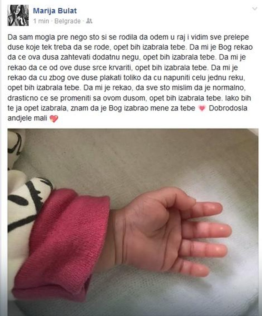Click the word "Dobrodosla" in the post
Viewport: 262px width, 316px height.
[x=228, y=108]
